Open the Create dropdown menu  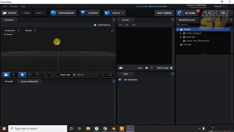[114, 13]
